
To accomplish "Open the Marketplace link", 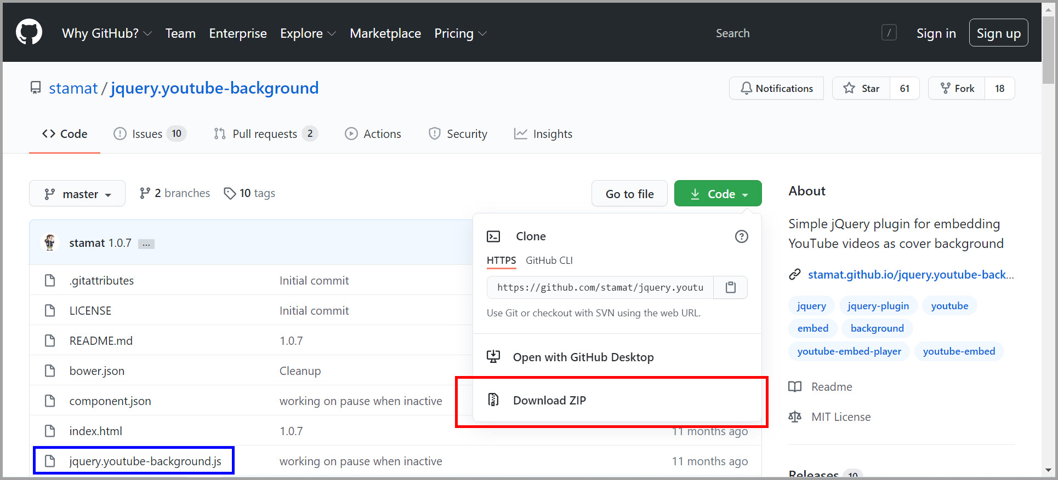I will (385, 33).
